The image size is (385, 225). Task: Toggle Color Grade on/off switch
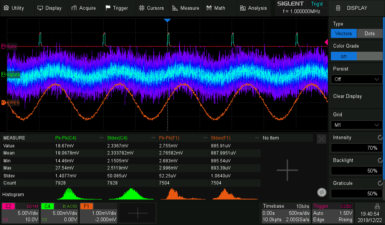356,56
